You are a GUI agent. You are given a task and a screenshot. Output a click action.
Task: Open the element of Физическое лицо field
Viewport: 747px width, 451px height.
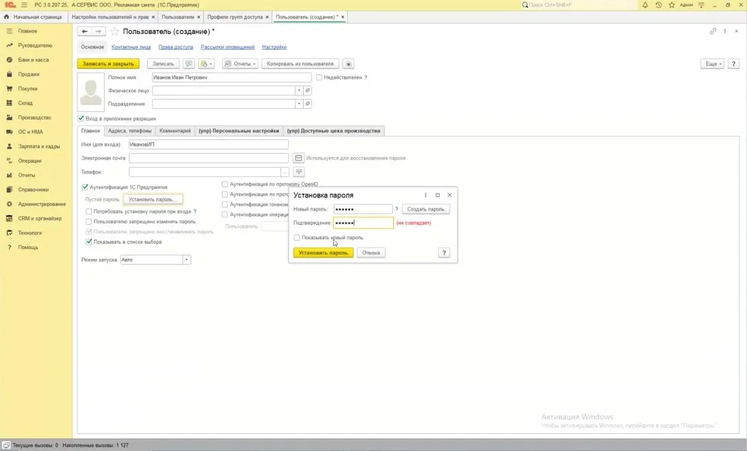(307, 90)
